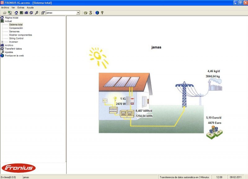The image size is (248, 179).
Task: Open the Extras menu
Action: point(21,7)
